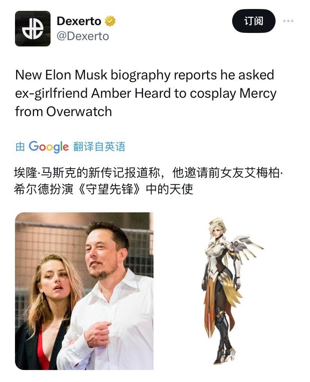Click the 由 character before Google

coord(20,147)
